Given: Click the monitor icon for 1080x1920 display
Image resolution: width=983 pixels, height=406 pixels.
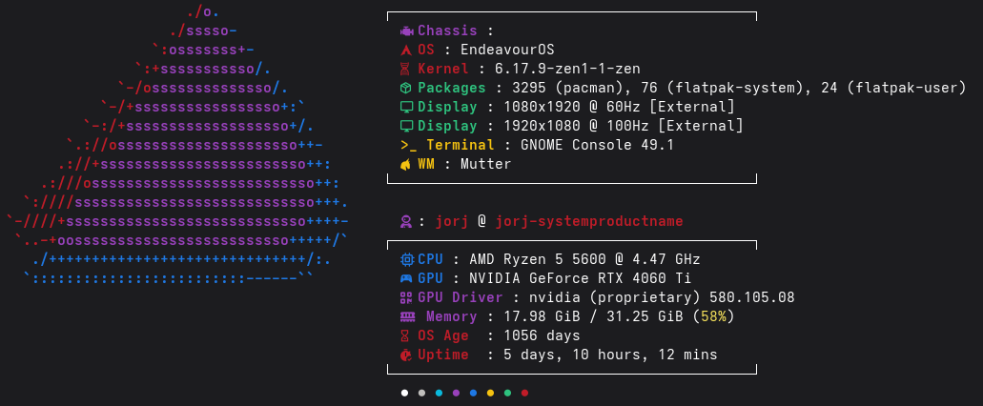Looking at the screenshot, I should tap(406, 107).
